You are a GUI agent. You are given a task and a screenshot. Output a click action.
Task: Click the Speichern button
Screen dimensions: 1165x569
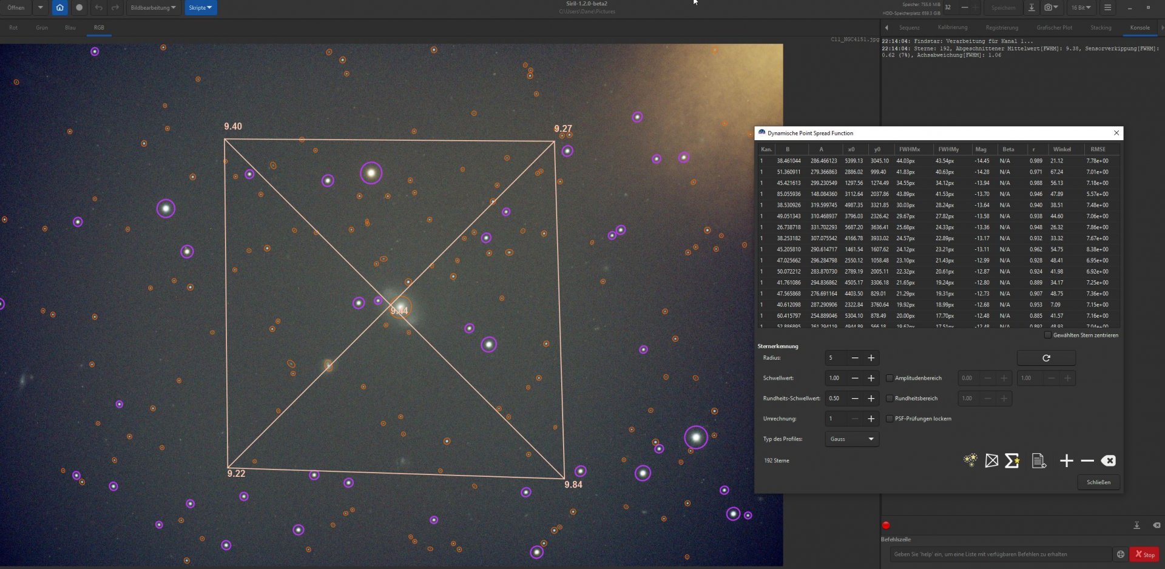click(x=1003, y=8)
